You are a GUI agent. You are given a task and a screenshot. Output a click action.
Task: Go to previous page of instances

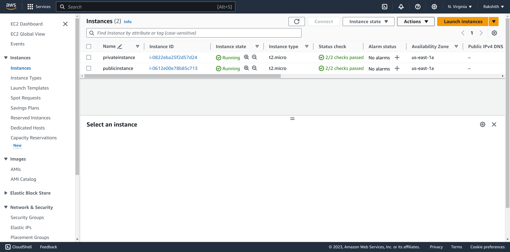(x=463, y=33)
